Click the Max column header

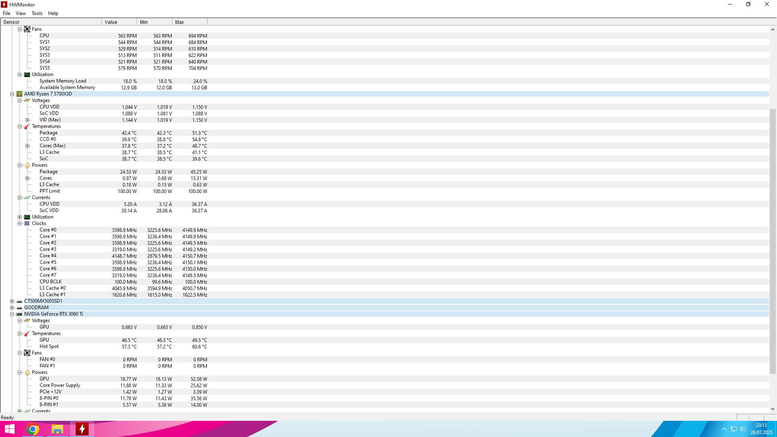189,22
